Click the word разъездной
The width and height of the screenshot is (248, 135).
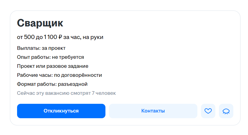tap(73, 84)
